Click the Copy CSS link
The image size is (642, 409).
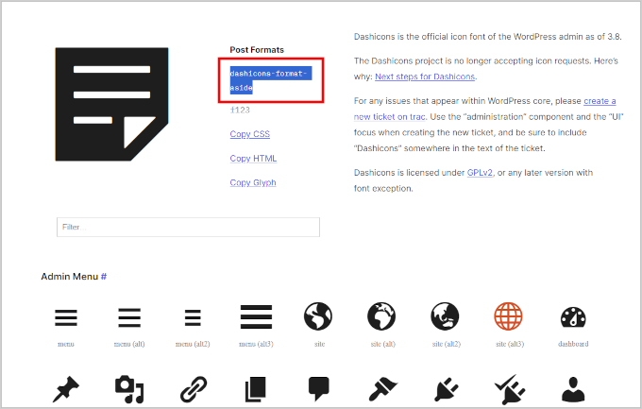point(250,134)
